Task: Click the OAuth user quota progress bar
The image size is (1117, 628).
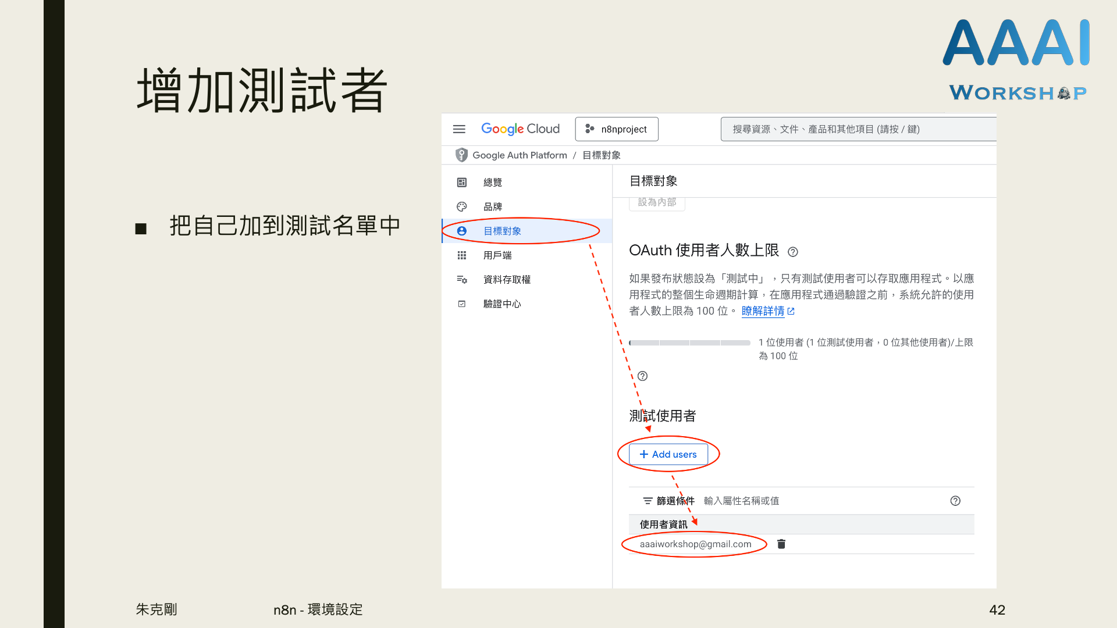Action: (689, 343)
